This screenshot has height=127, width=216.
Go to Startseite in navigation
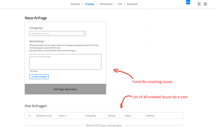[x=75, y=4]
